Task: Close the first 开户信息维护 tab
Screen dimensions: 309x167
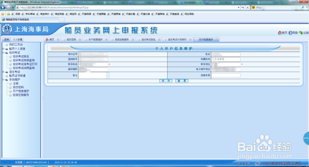Action: point(106,39)
